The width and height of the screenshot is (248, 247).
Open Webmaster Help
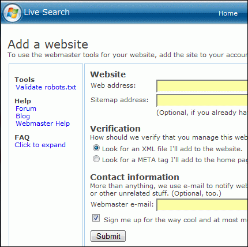point(43,124)
